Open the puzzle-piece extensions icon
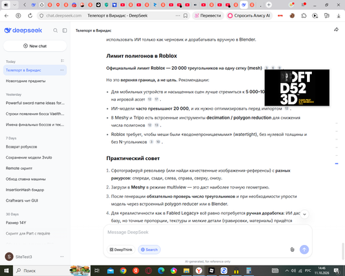The image size is (345, 276). (x=304, y=16)
